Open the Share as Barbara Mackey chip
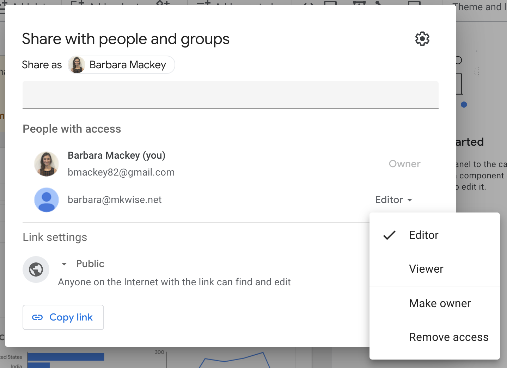Image resolution: width=507 pixels, height=368 pixels. (121, 65)
